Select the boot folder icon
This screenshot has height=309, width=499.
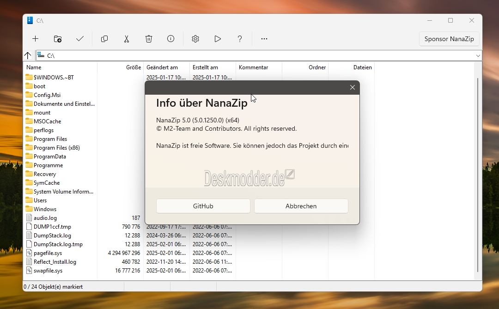(29, 86)
